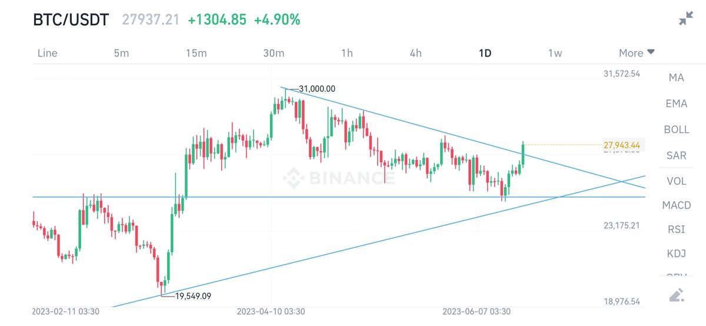The image size is (706, 326).
Task: Collapse the fullscreen chart view
Action: (x=685, y=19)
